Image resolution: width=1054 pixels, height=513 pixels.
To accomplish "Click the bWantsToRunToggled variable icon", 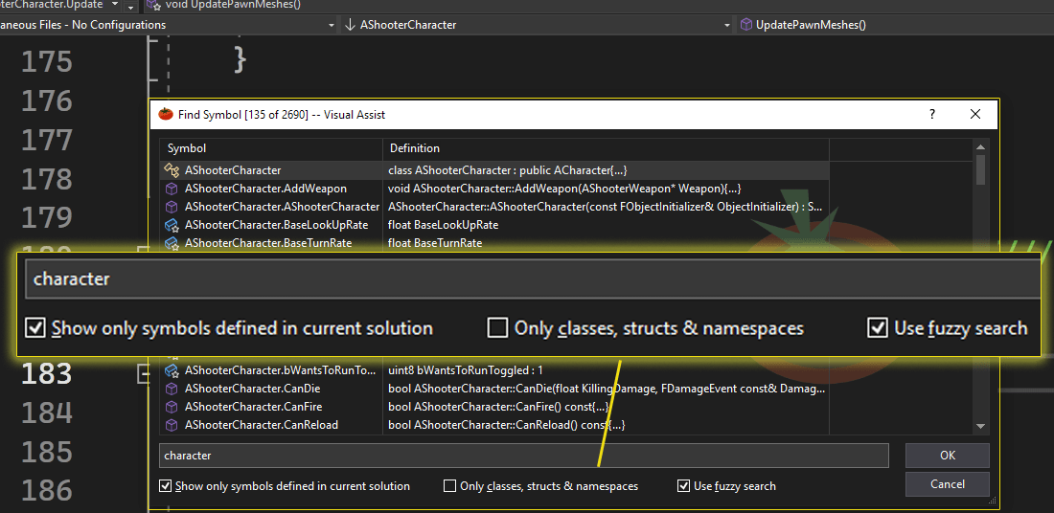I will click(x=172, y=370).
